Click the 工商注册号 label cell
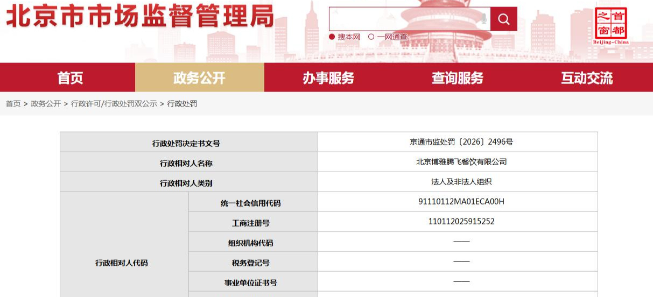The height and width of the screenshot is (297, 653). [254, 222]
